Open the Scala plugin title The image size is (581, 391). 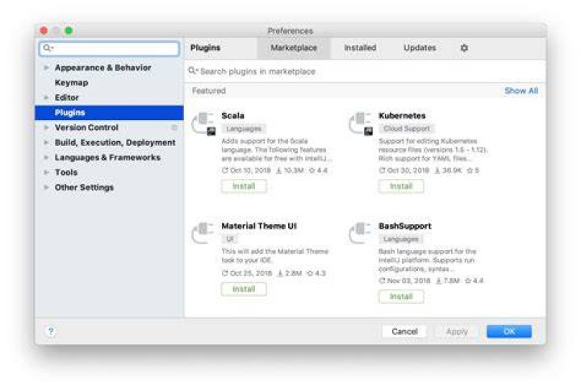point(232,115)
